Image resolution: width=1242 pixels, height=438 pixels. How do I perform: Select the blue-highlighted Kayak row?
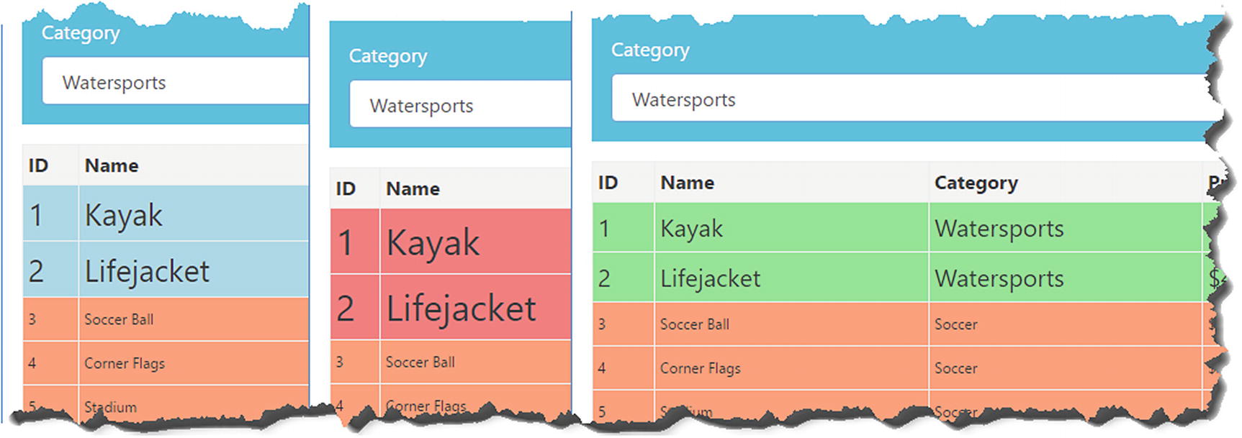coord(166,214)
